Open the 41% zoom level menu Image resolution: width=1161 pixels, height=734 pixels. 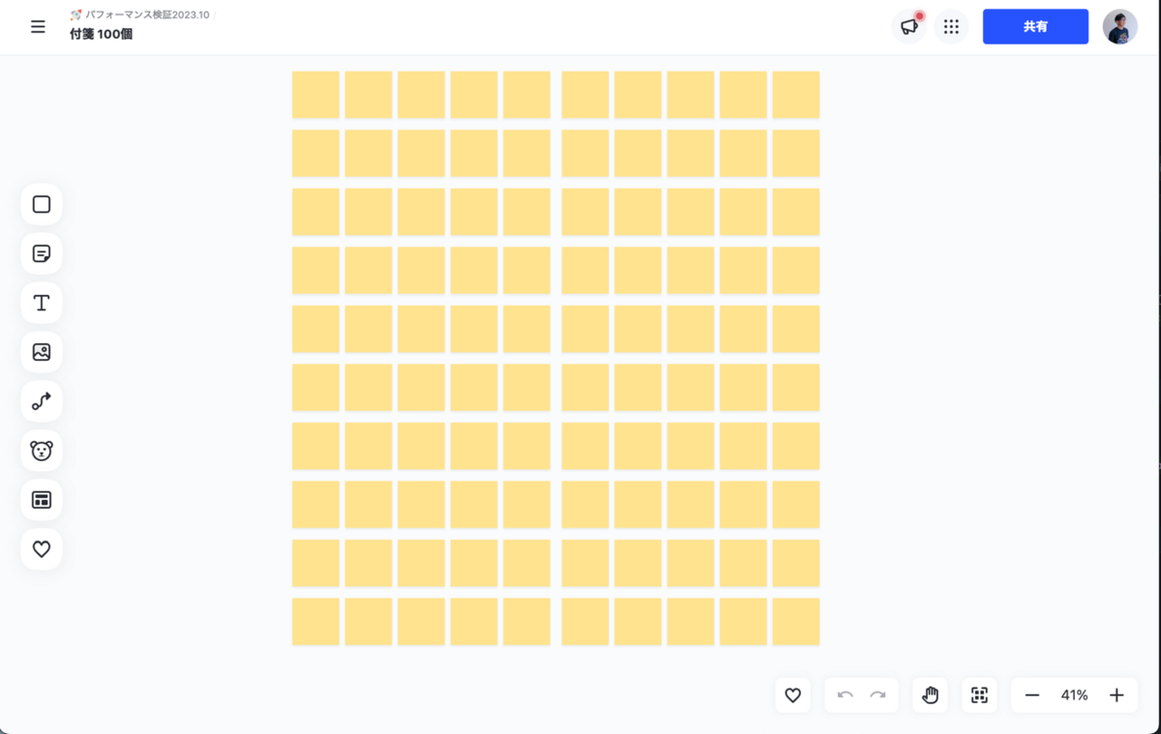pos(1074,695)
